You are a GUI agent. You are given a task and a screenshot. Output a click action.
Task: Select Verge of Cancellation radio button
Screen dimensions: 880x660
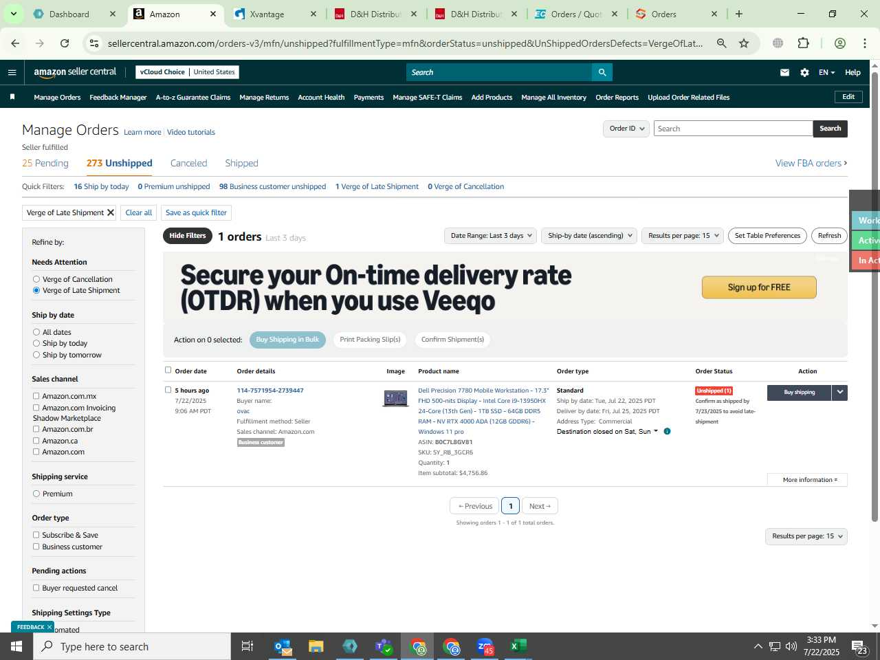pyautogui.click(x=36, y=279)
